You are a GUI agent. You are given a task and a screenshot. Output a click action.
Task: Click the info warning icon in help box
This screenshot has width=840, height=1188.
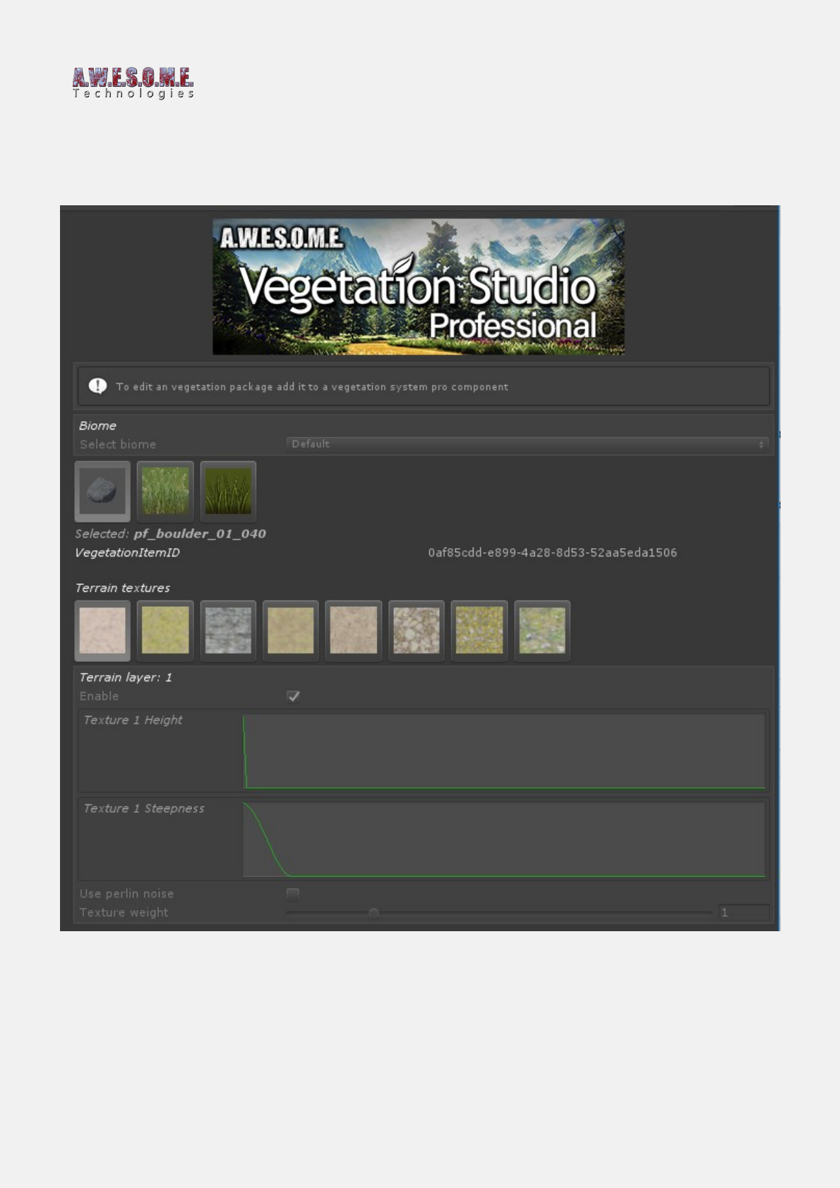(x=97, y=386)
